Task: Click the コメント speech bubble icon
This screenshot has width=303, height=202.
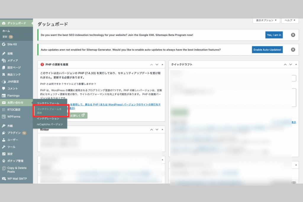Action: coord(4,88)
